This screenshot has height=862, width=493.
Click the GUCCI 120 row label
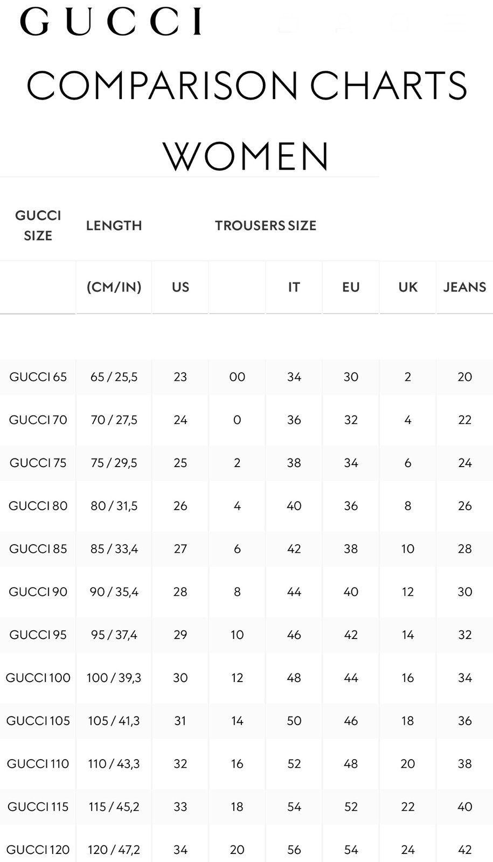[38, 850]
